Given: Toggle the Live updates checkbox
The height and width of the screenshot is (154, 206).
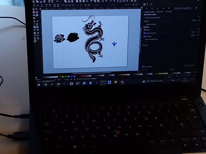Looking at the screenshot, I should click(x=143, y=67).
